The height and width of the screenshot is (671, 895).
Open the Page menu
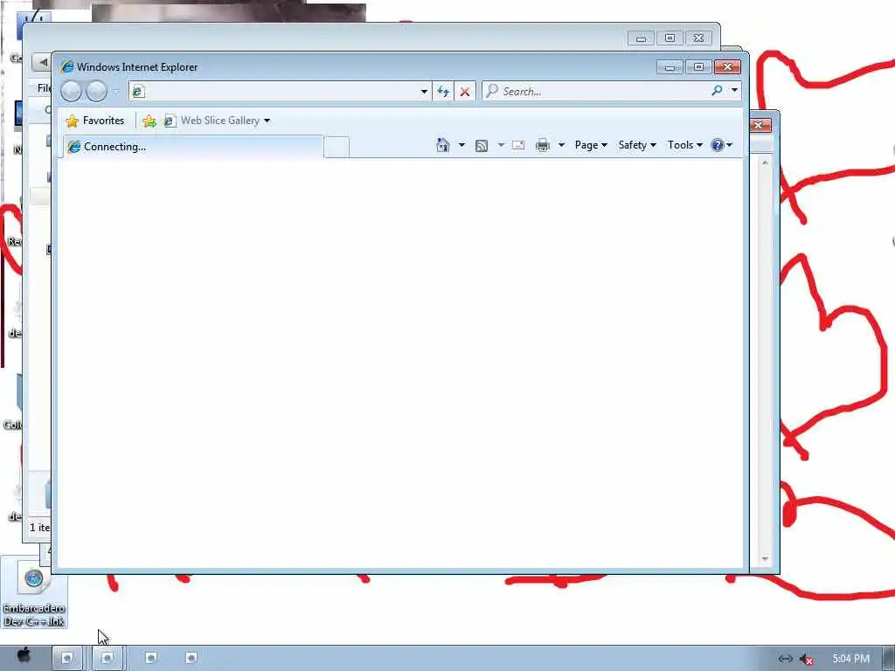[x=591, y=145]
